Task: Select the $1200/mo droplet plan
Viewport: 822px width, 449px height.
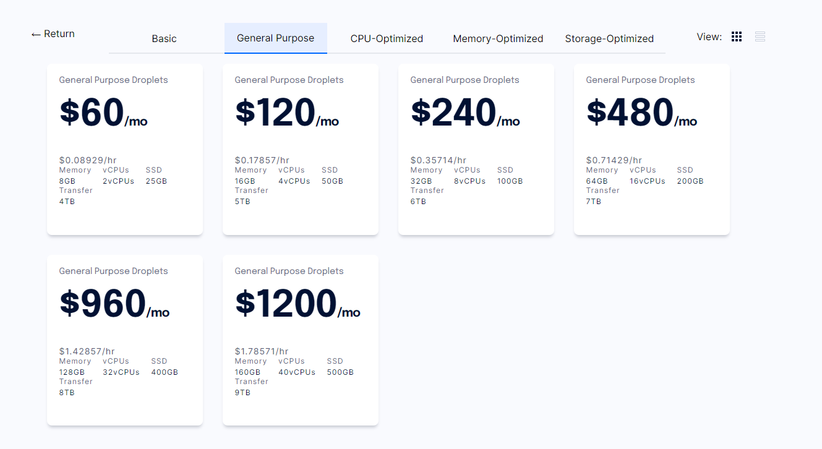Action: point(301,340)
